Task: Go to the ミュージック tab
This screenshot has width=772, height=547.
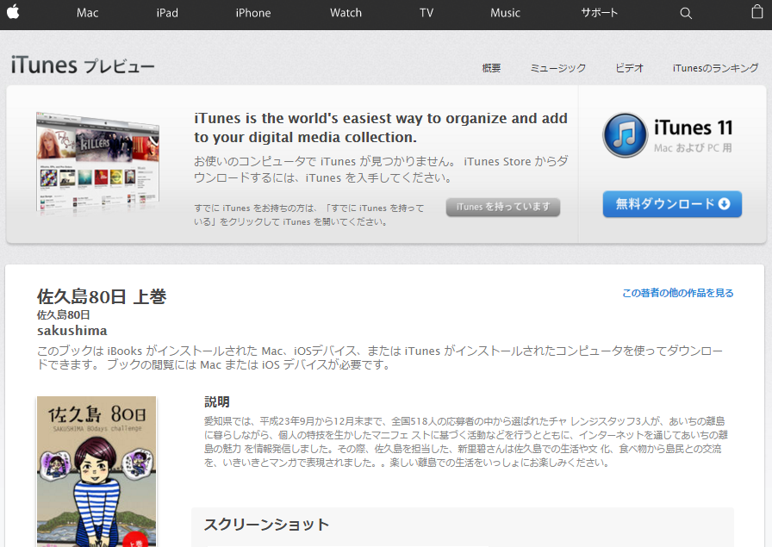Action: click(x=557, y=68)
